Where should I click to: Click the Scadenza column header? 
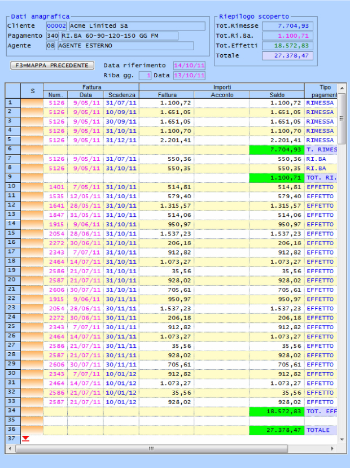click(x=121, y=95)
